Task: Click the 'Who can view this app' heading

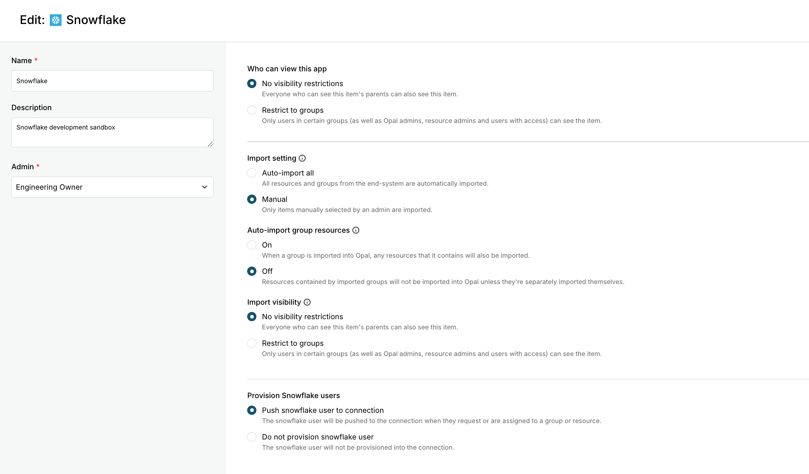Action: tap(287, 69)
